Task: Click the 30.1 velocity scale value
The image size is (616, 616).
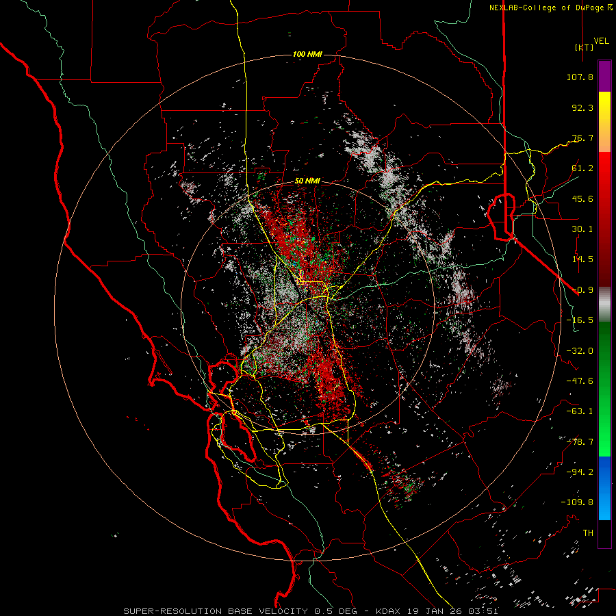Action: [582, 229]
